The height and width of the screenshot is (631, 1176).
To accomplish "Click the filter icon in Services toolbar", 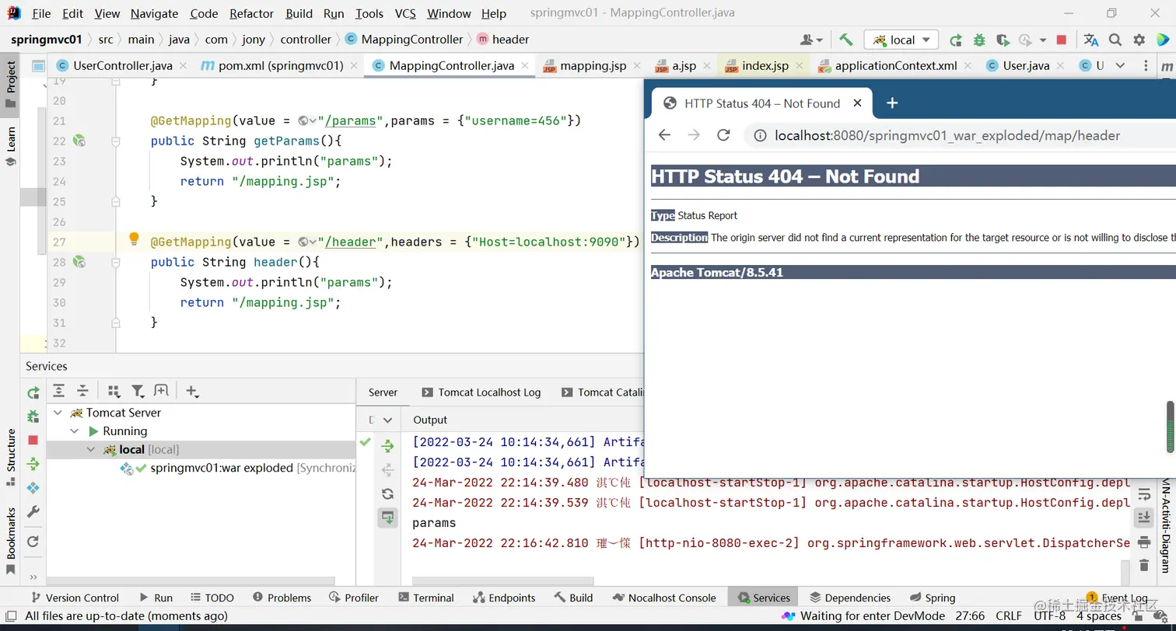I will tap(138, 391).
